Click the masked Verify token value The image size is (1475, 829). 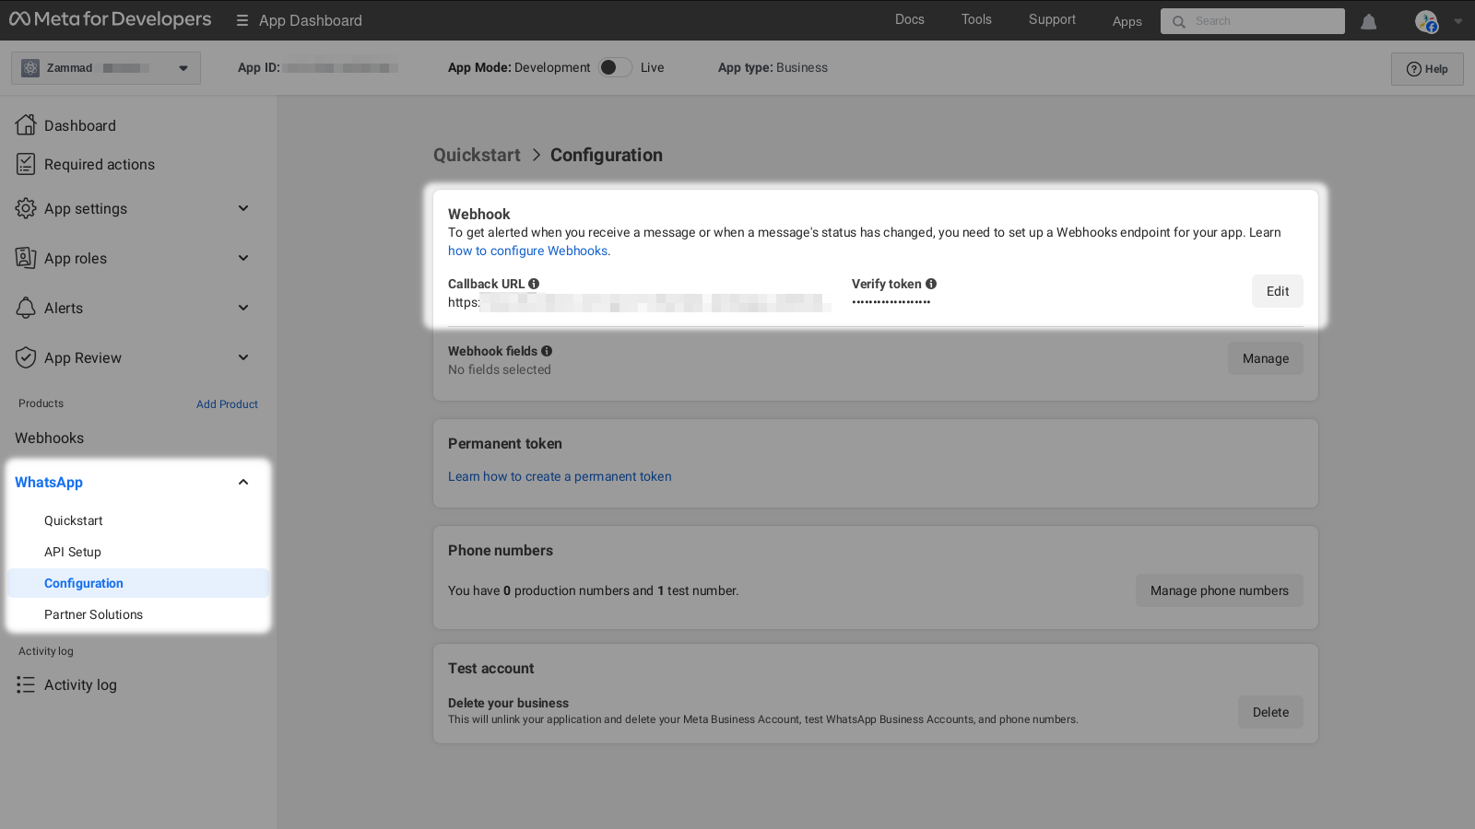[891, 302]
